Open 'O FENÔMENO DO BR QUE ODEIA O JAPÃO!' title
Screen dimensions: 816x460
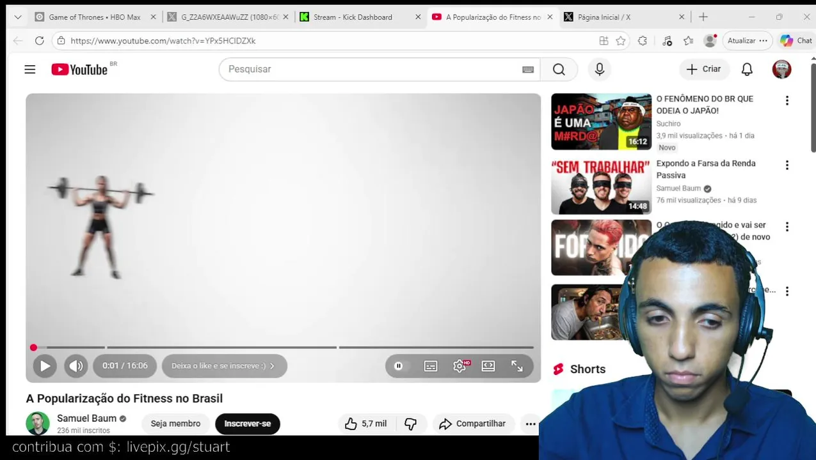click(x=705, y=105)
